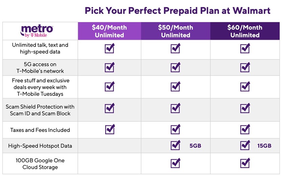The height and width of the screenshot is (184, 286).
Task: Click $40 plan unlimited talk and text checkmark
Action: [x=110, y=49]
